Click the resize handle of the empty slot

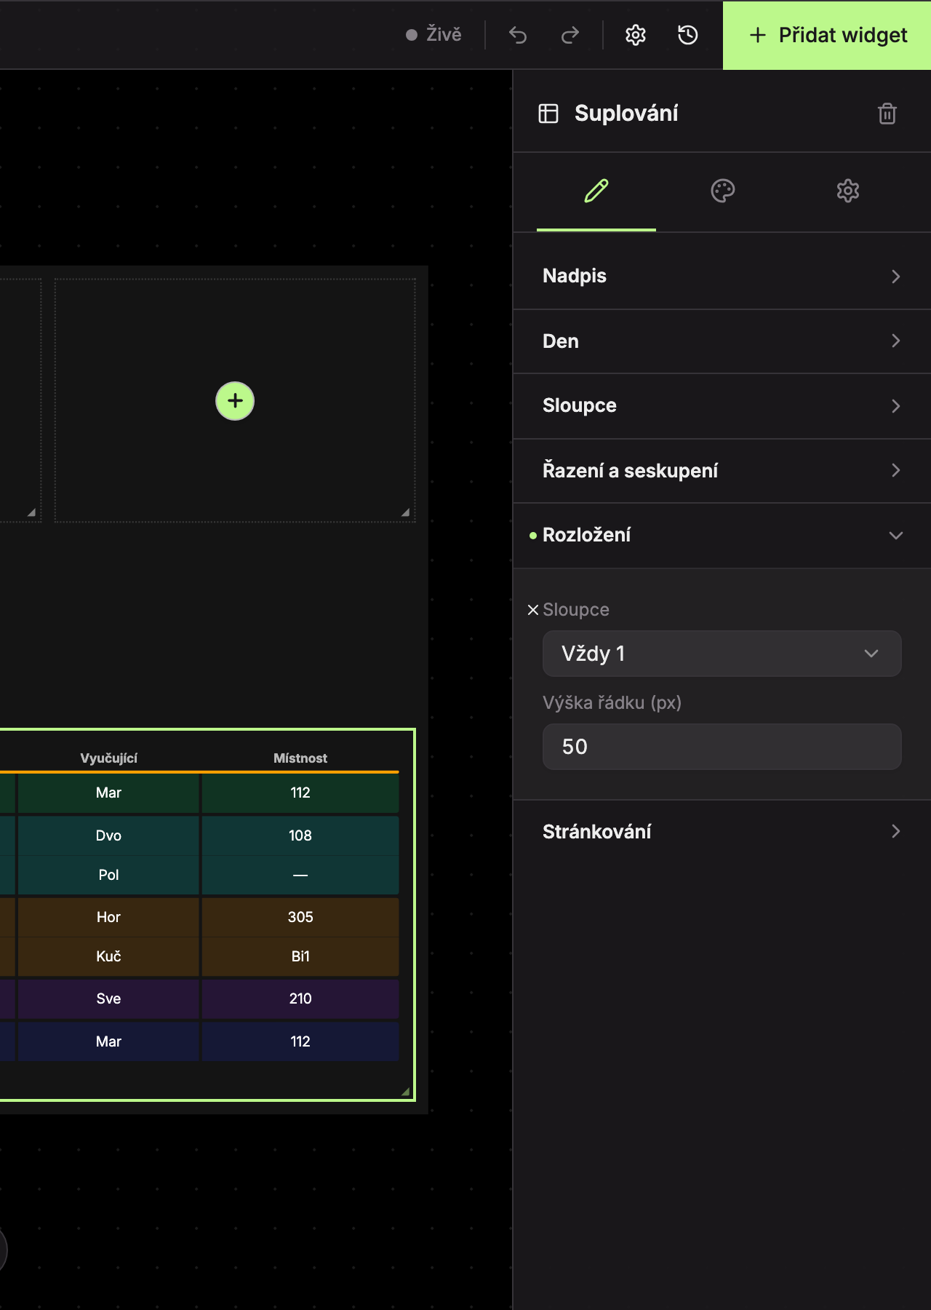(406, 512)
